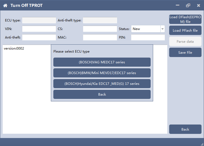Viewport: 204px width, 146px height.
Task: Focus the VIN input field
Action: coord(39,29)
